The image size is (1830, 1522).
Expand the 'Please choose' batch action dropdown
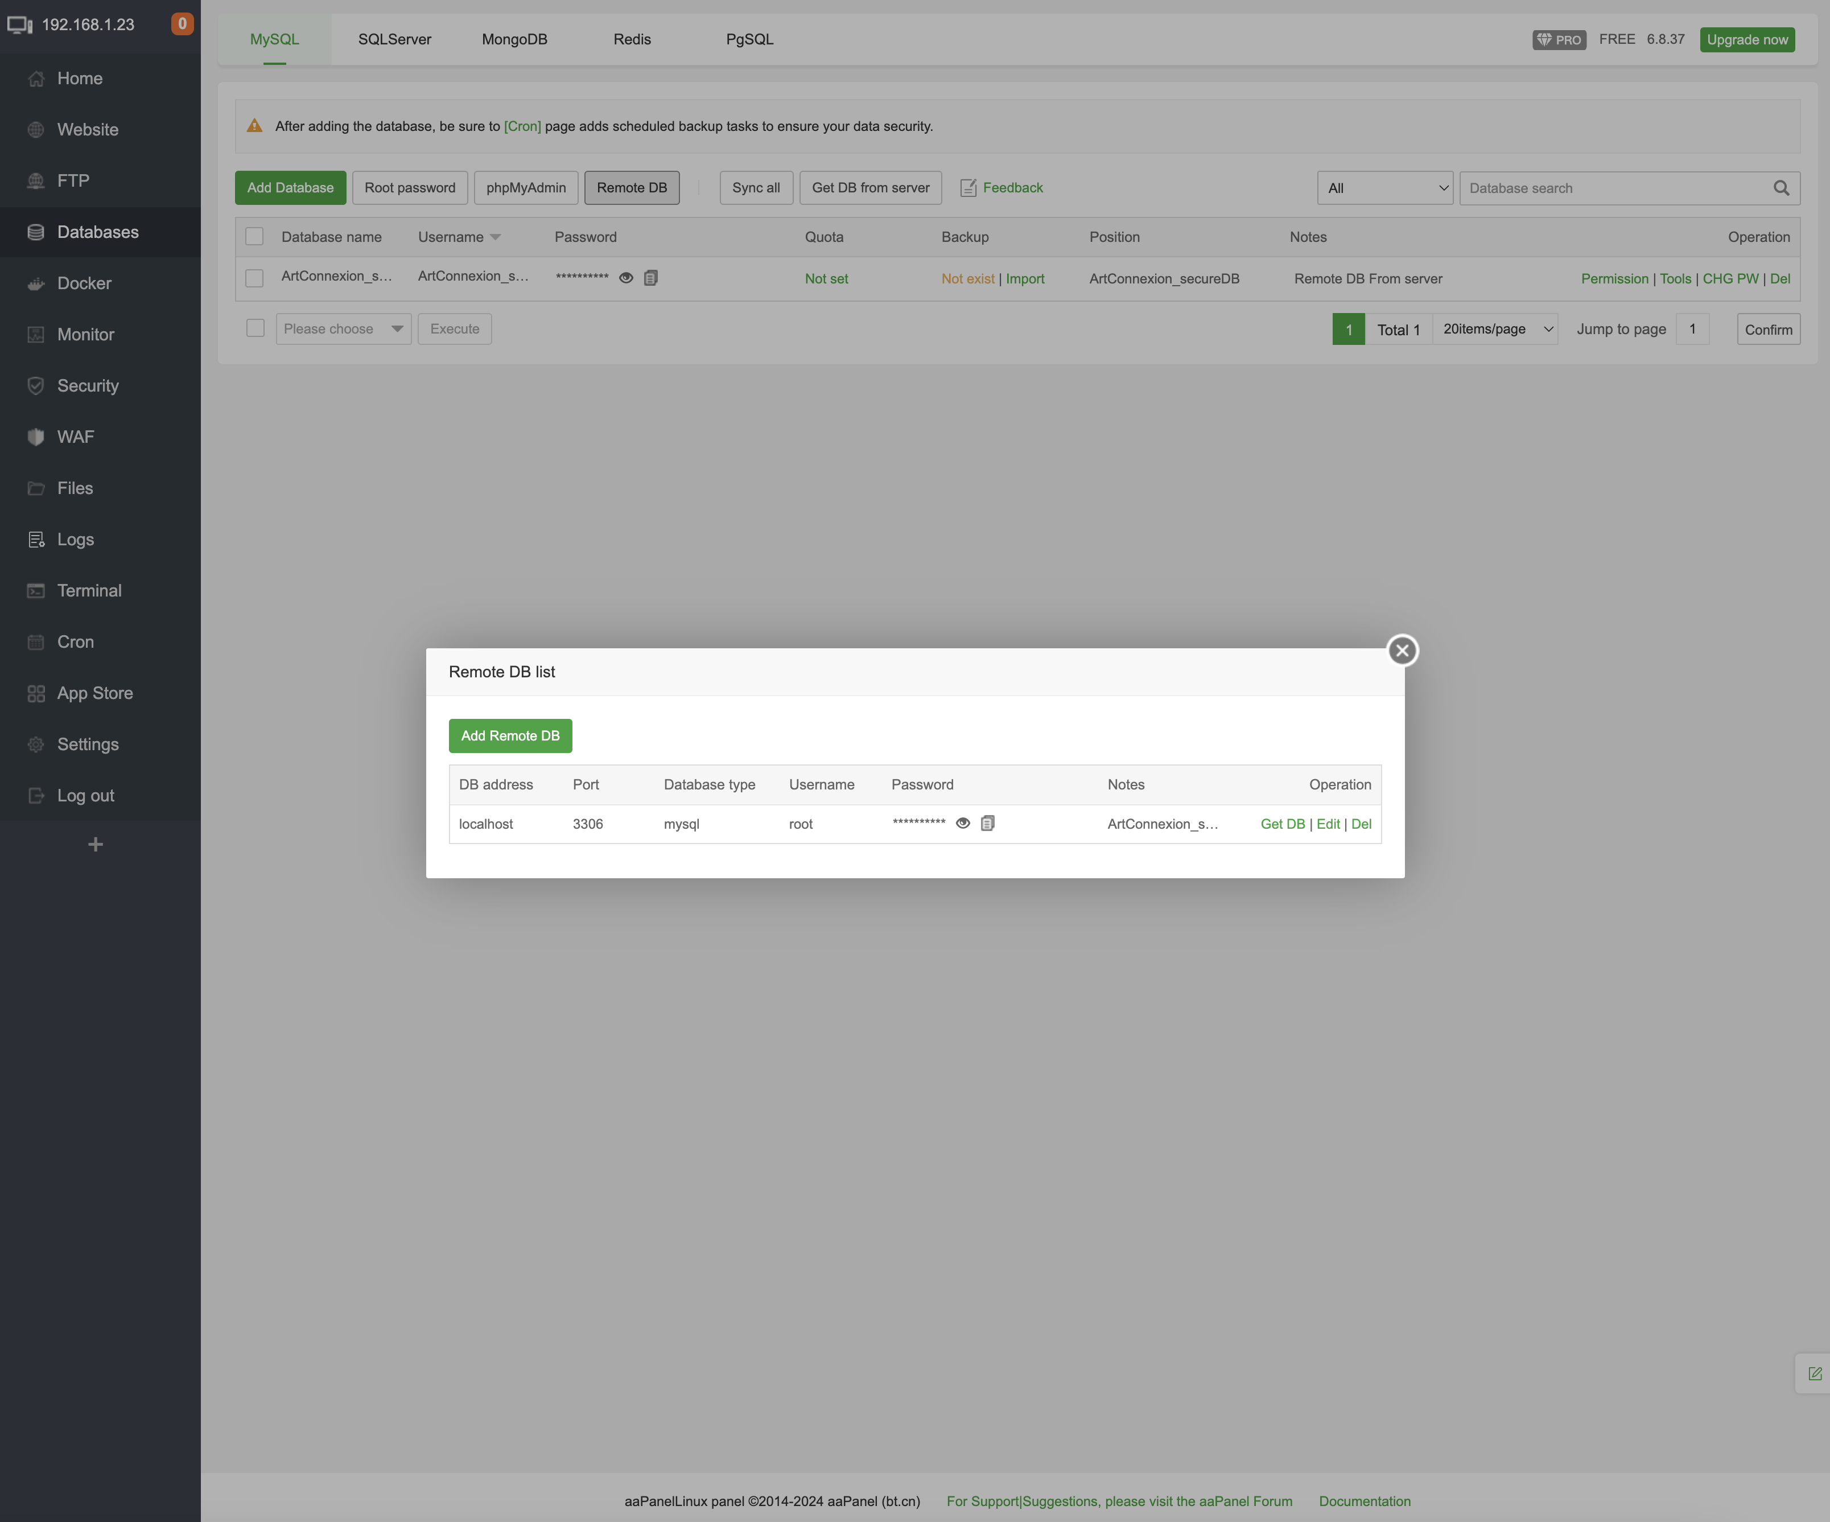pyautogui.click(x=343, y=328)
